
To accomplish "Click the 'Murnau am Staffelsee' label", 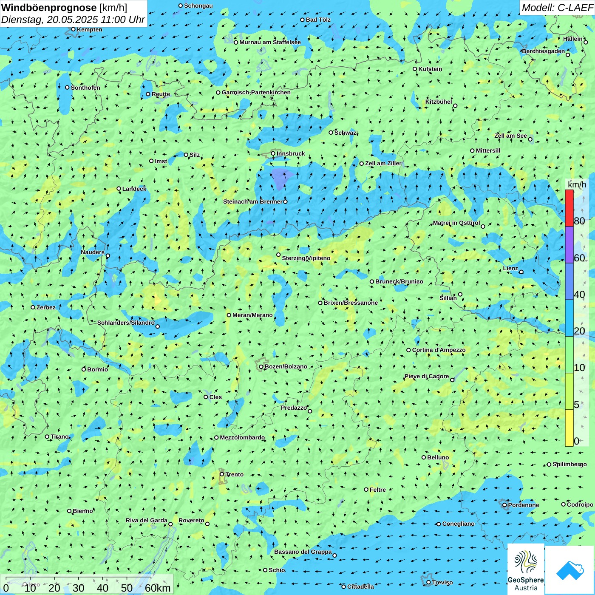I will (x=270, y=42).
